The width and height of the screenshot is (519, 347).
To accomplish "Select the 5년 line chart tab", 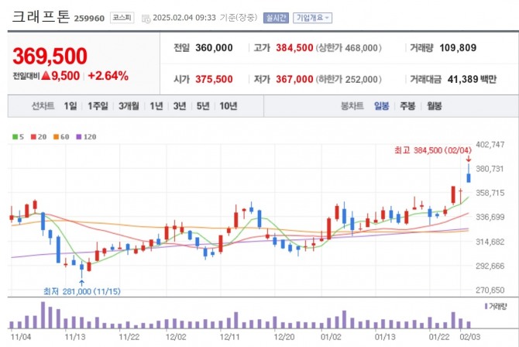I will tap(203, 106).
